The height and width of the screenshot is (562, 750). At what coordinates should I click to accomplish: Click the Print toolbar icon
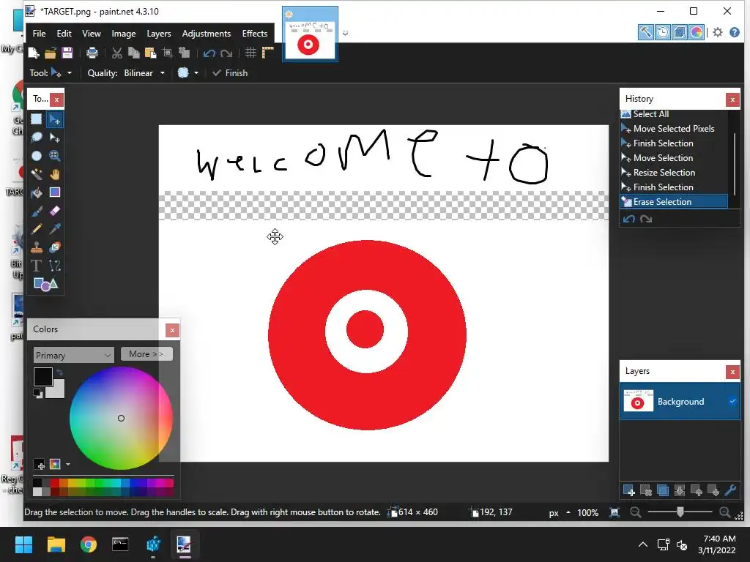[92, 53]
